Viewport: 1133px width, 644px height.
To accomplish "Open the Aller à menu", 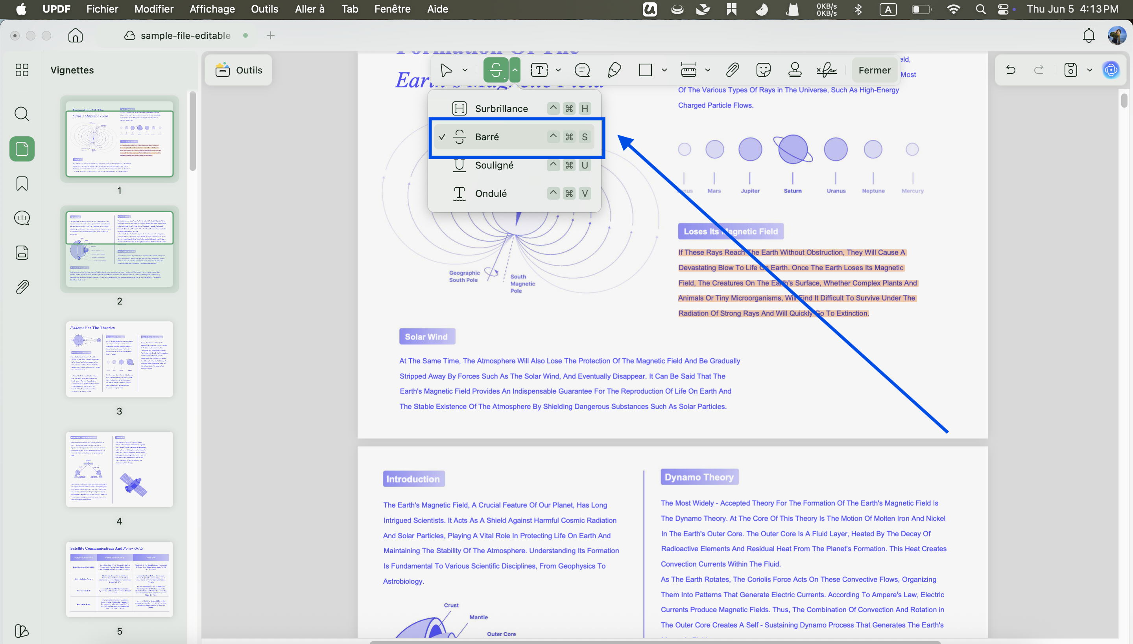I will [310, 9].
